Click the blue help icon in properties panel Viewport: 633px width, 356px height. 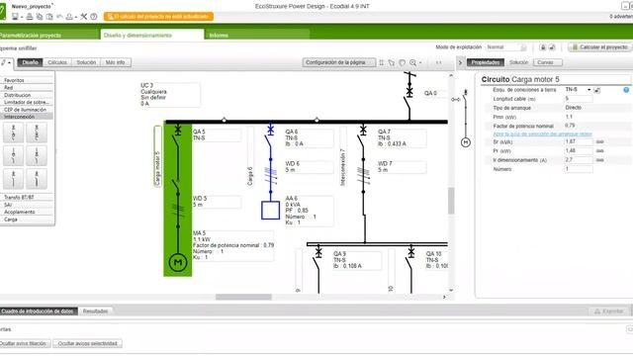626,90
